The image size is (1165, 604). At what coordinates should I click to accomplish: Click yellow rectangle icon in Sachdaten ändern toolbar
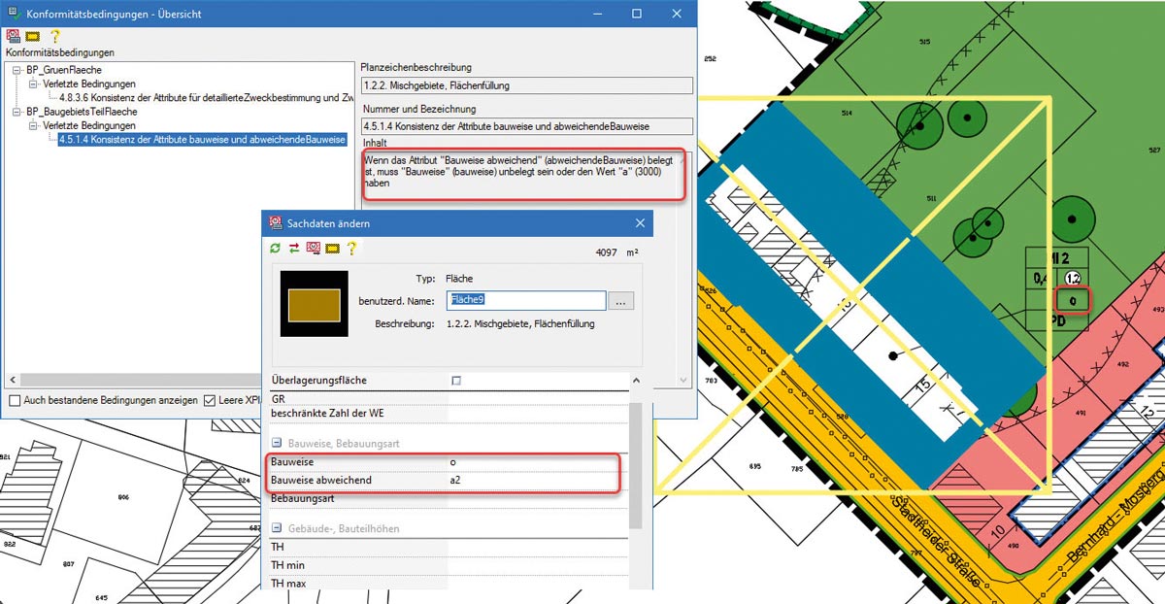[x=333, y=249]
